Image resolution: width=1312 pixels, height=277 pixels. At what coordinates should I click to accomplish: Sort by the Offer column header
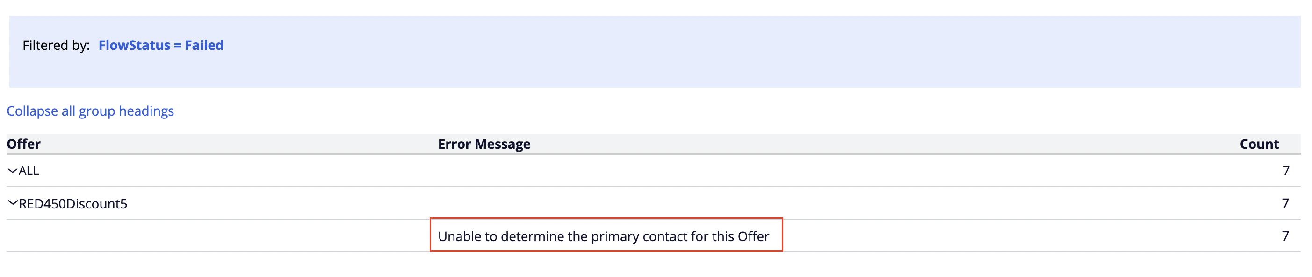click(x=23, y=145)
